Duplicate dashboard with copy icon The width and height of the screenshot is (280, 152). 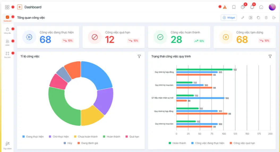pos(259,18)
